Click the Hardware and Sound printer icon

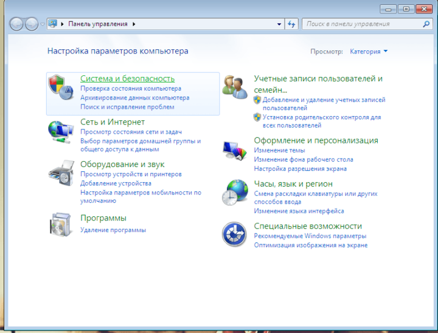coord(60,173)
